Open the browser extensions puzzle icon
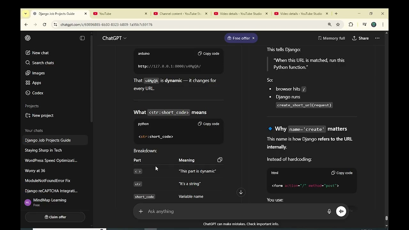This screenshot has height=230, width=409. 351,25
